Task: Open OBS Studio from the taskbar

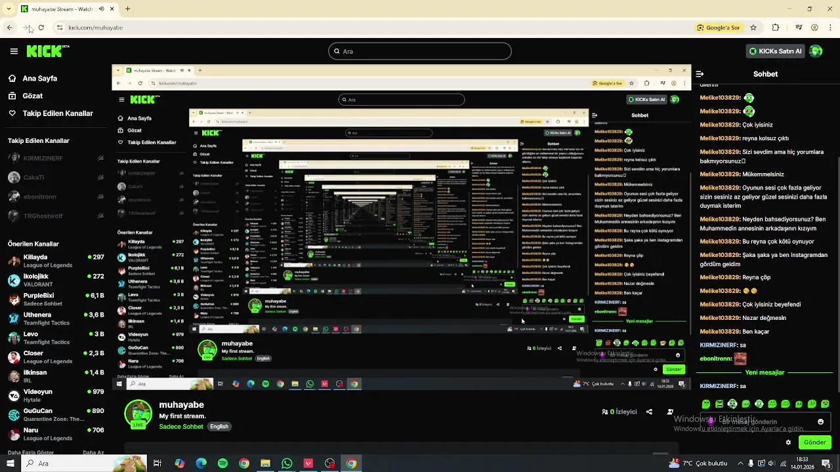Action: 329,463
